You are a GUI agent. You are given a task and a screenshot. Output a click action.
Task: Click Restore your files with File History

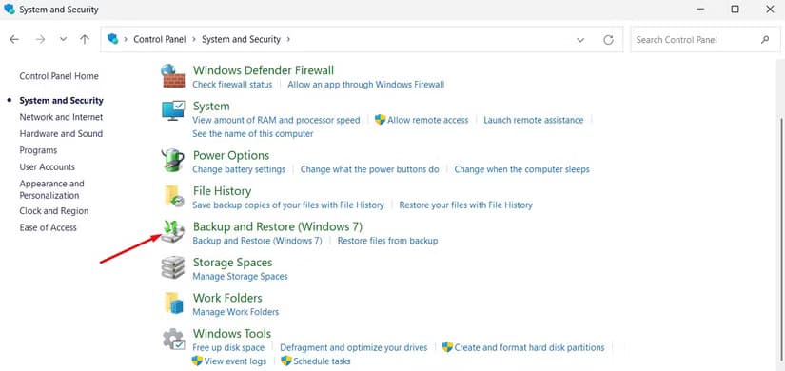(x=465, y=205)
